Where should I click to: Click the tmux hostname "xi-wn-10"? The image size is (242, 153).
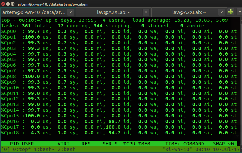(177, 149)
